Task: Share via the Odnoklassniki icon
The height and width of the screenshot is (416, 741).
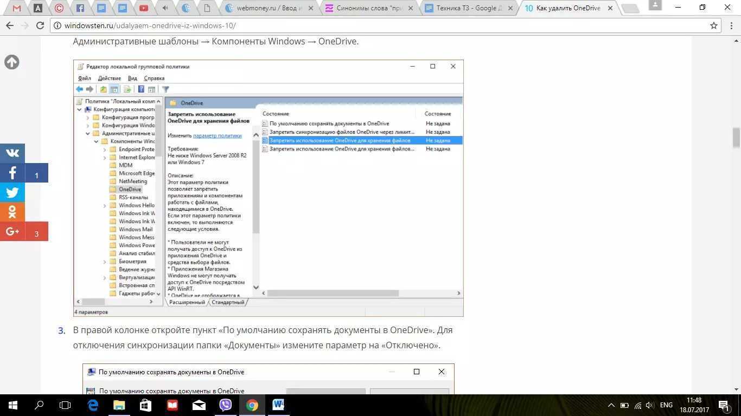Action: 12,212
